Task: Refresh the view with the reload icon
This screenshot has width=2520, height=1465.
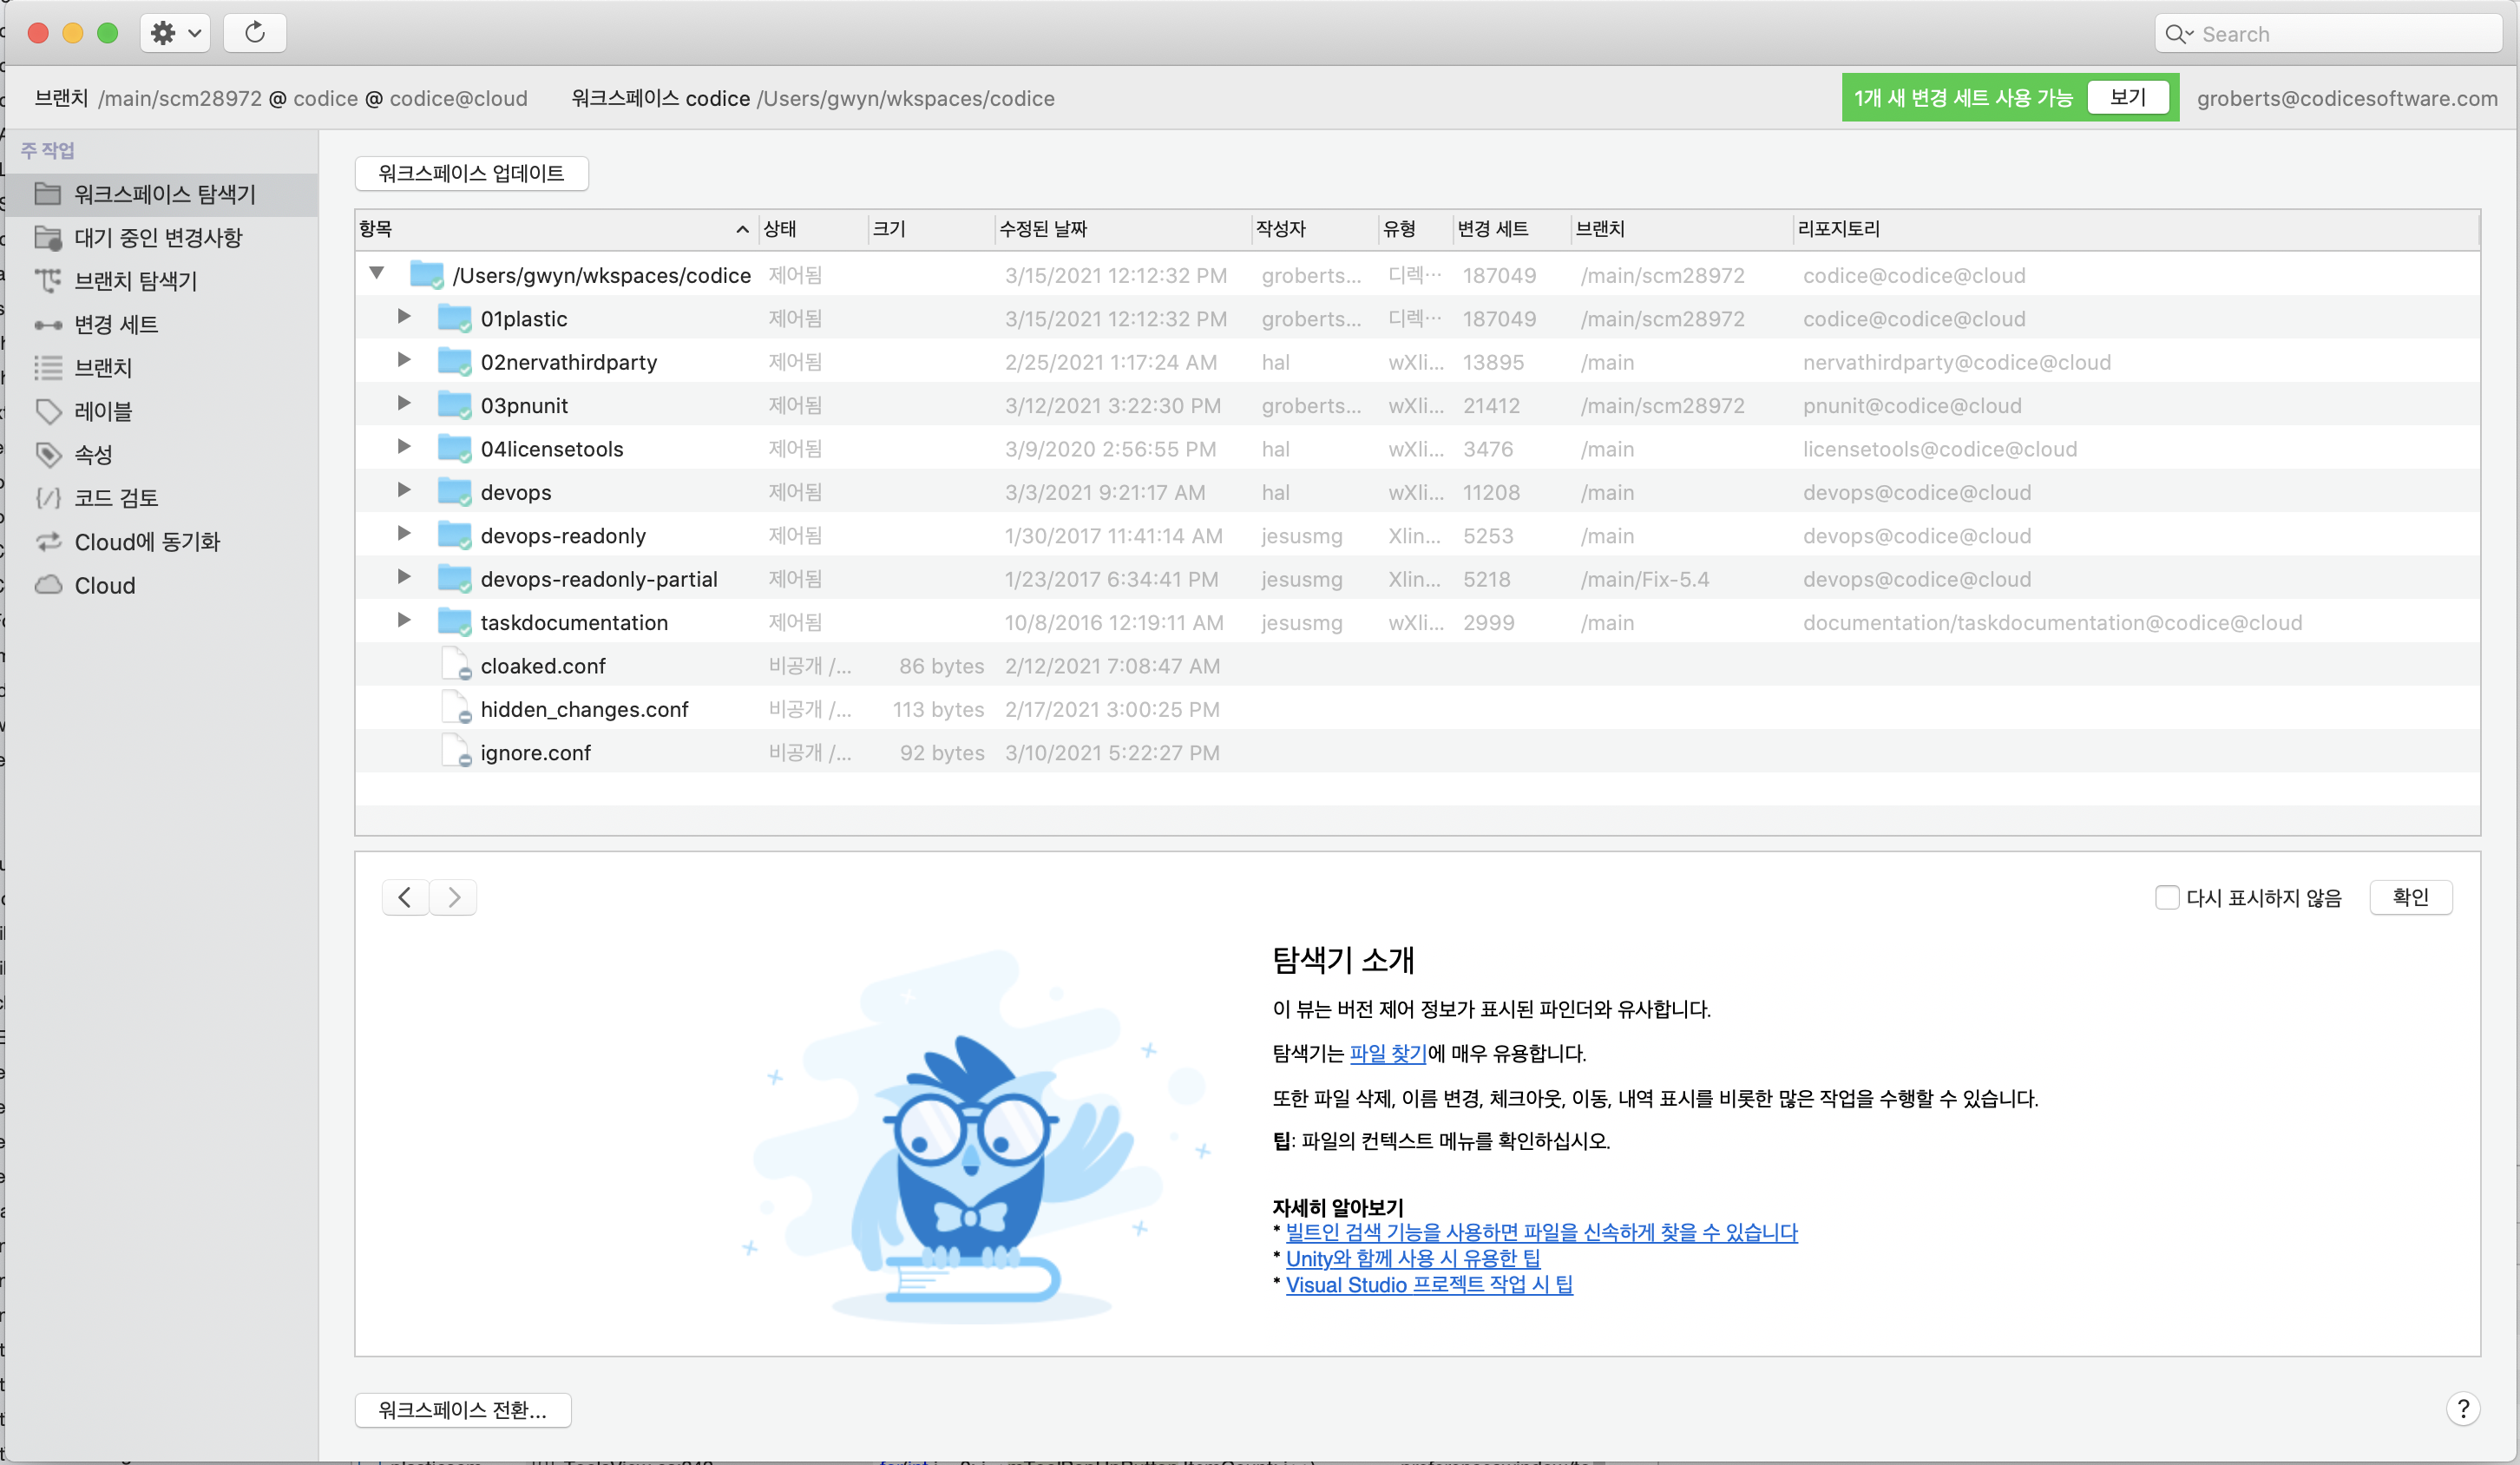Action: pyautogui.click(x=255, y=32)
